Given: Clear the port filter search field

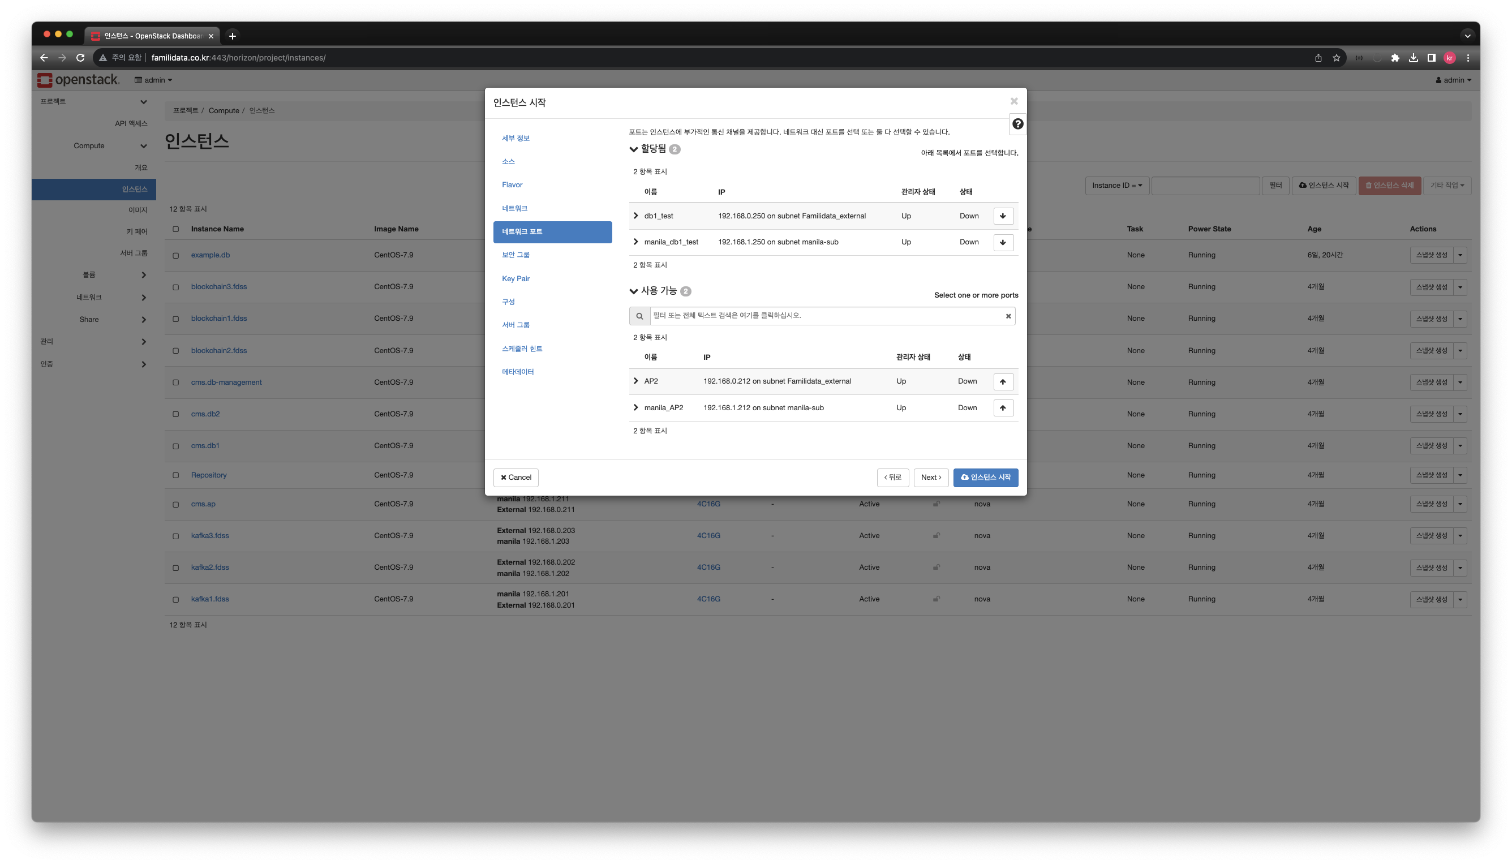Looking at the screenshot, I should tap(1008, 316).
